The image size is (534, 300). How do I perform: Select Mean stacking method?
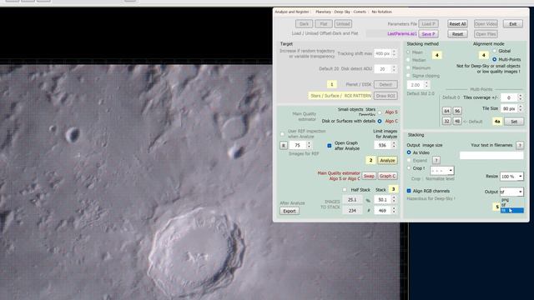point(408,52)
